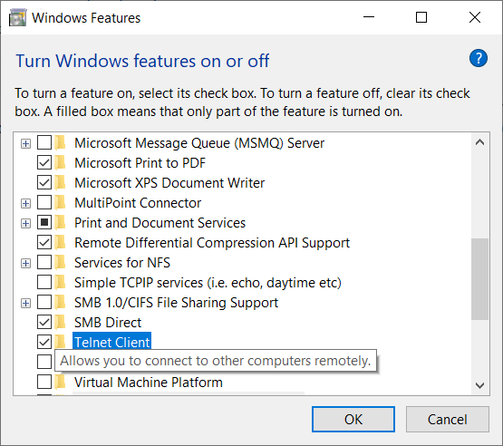Click the blue help question mark icon
The width and height of the screenshot is (503, 446).
pyautogui.click(x=479, y=58)
